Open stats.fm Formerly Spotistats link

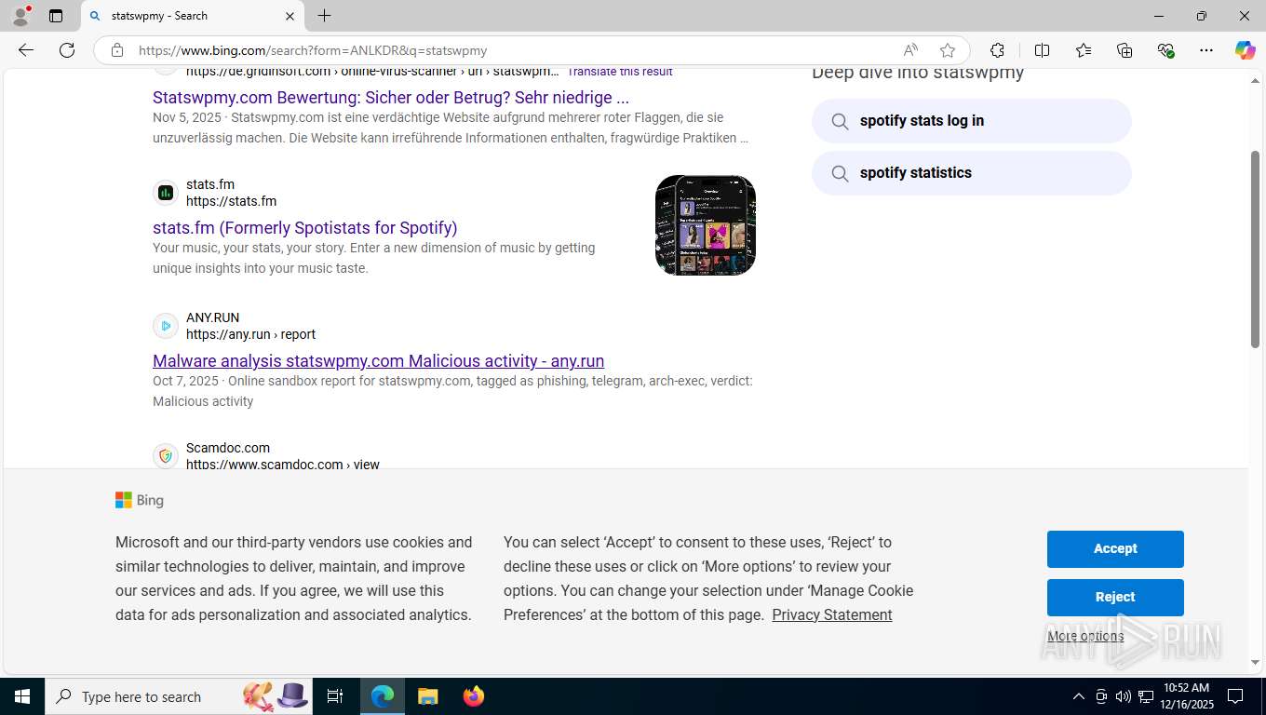coord(305,227)
